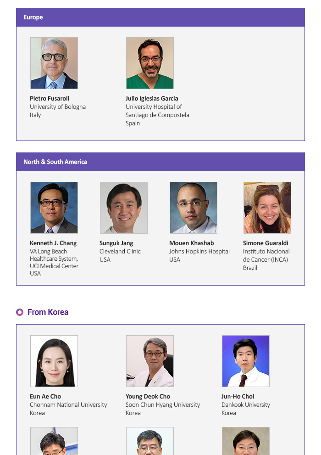Select Kenneth J. Chang's headshot
The width and height of the screenshot is (321, 455).
click(54, 208)
